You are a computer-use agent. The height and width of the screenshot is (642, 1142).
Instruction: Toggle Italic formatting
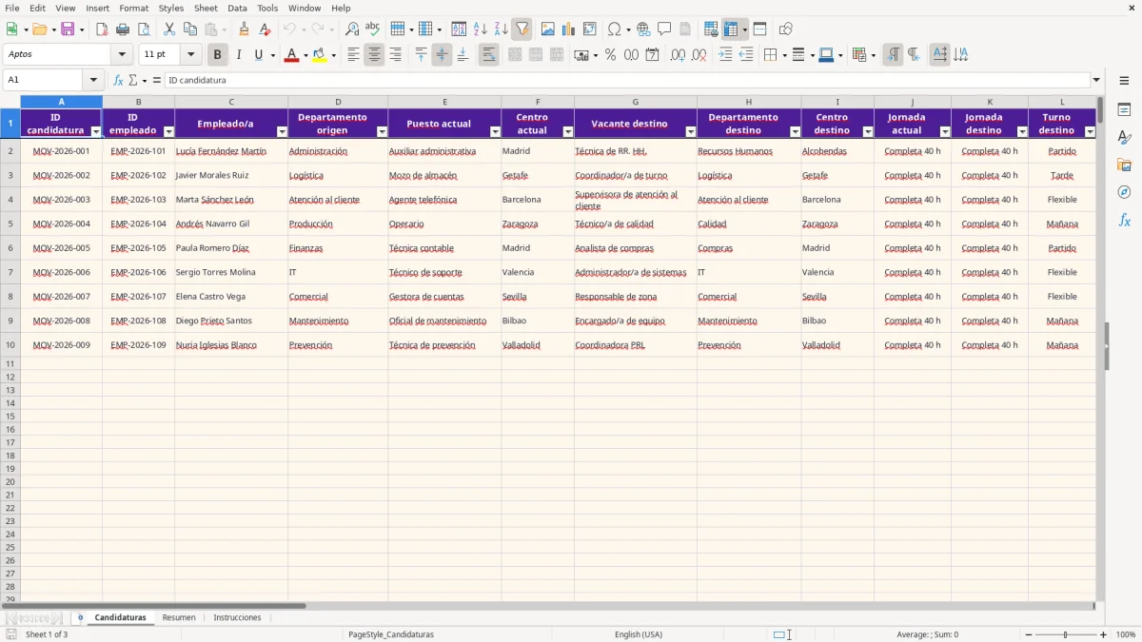tap(239, 55)
